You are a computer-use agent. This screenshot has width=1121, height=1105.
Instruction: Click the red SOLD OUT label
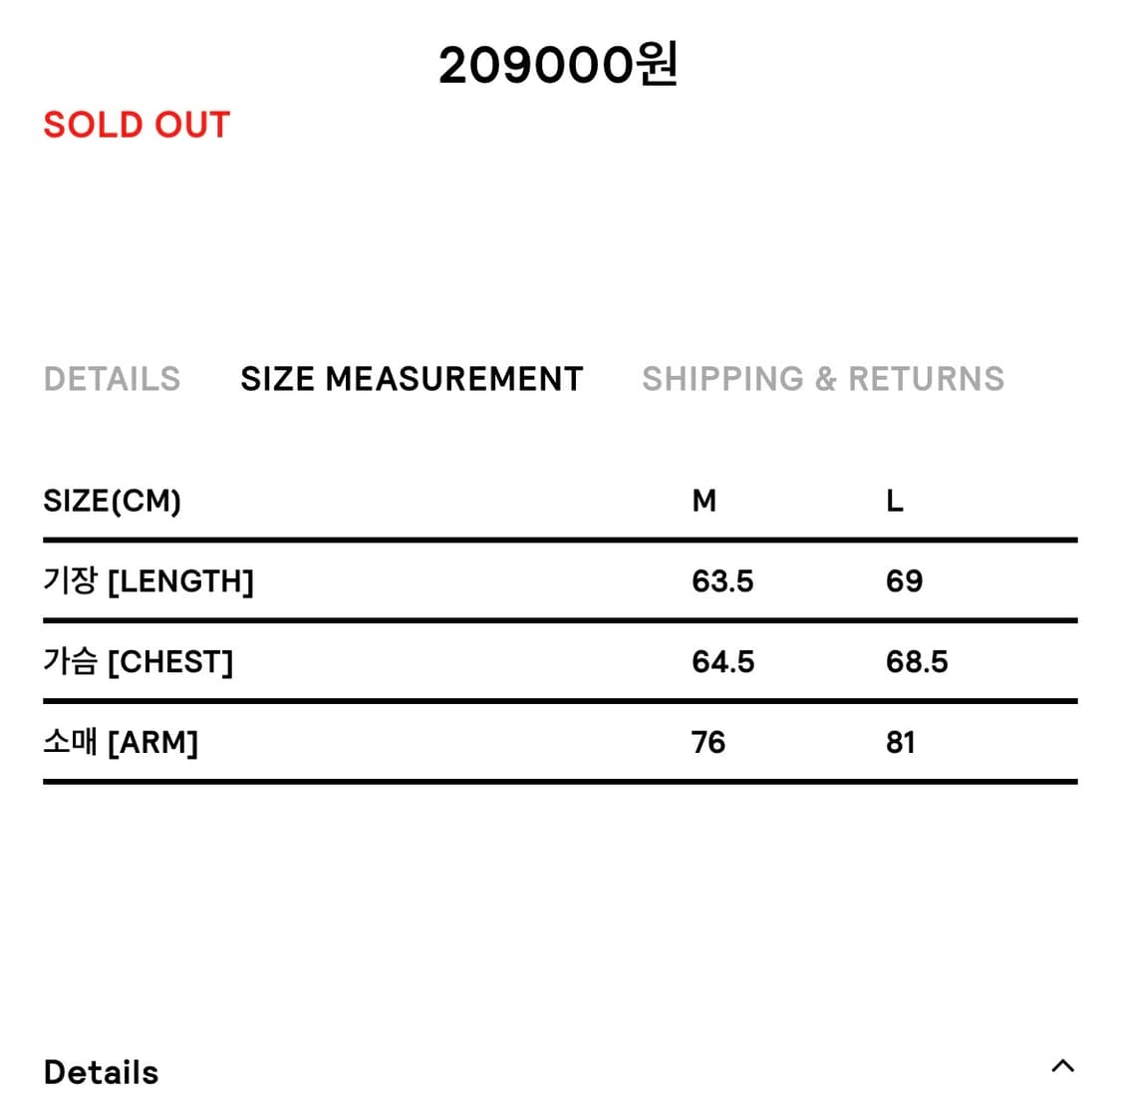[137, 125]
